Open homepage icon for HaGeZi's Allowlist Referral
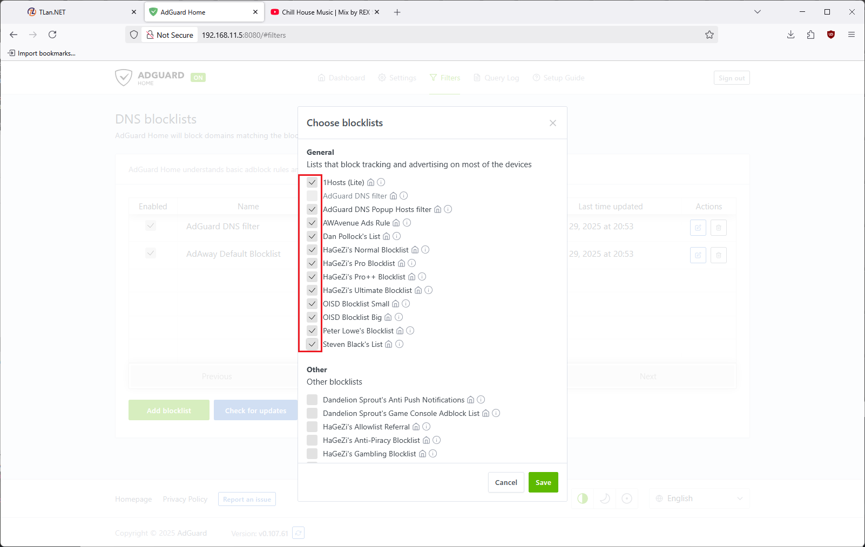Screen dimensions: 865x547 (x=416, y=427)
